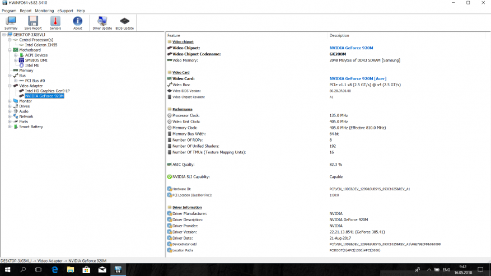Click NVIDIA SLI Capability checkmark icon
Image resolution: width=491 pixels, height=276 pixels.
[x=170, y=177]
